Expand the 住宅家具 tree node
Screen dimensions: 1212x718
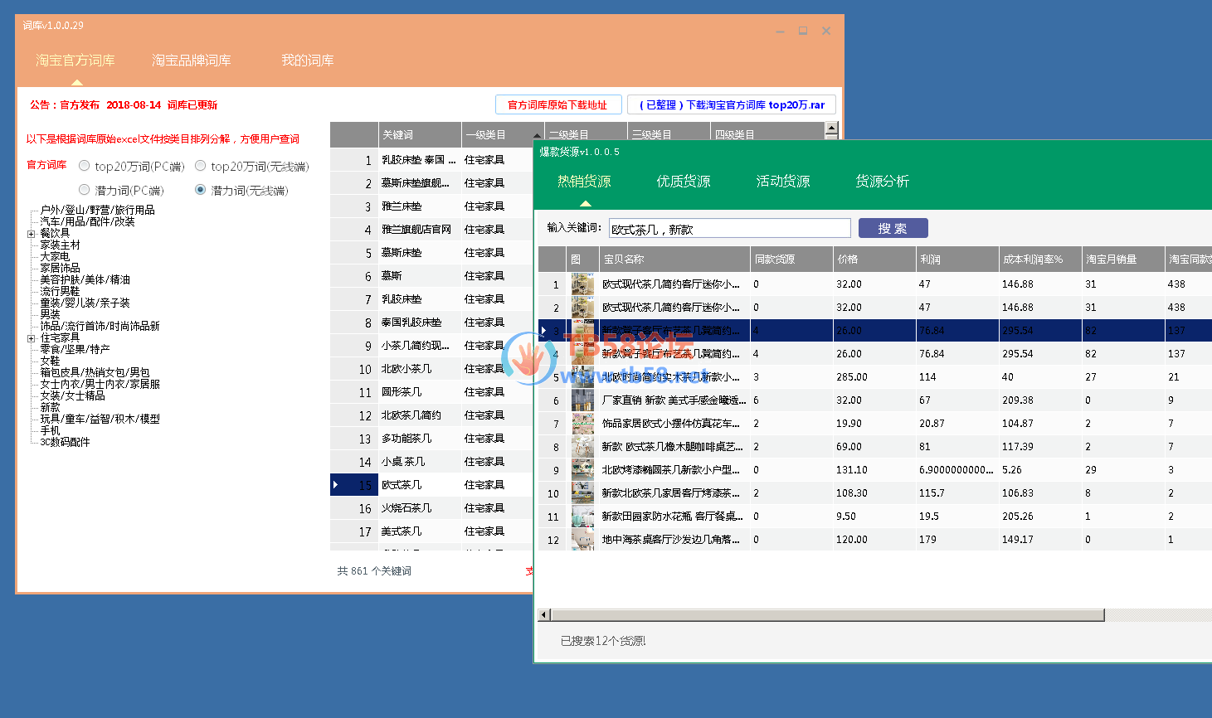click(32, 338)
